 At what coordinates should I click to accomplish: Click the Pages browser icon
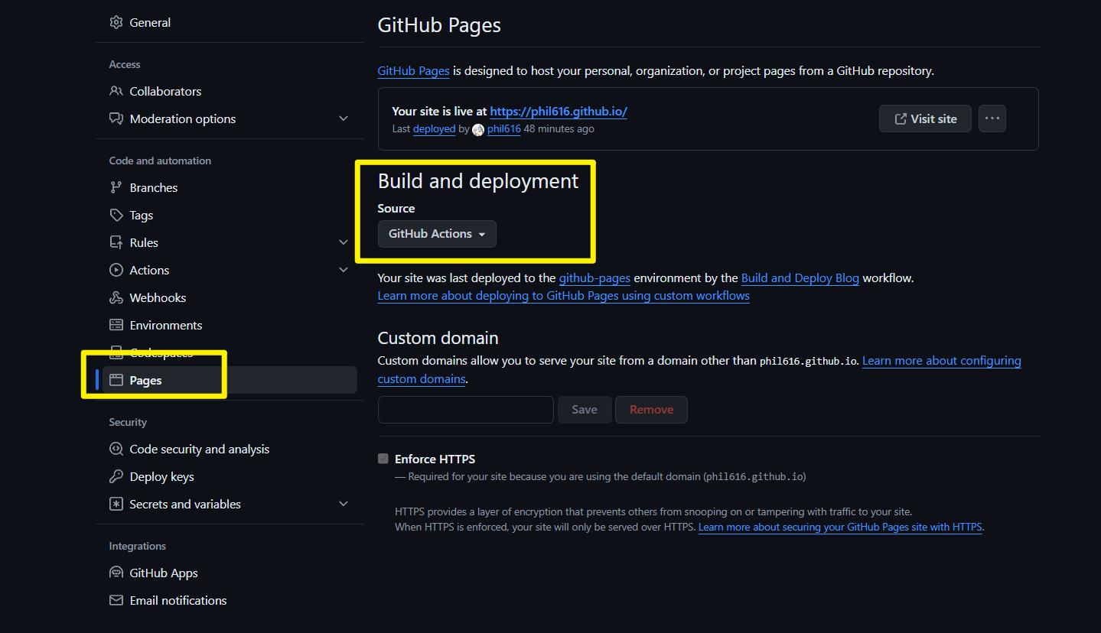click(116, 380)
